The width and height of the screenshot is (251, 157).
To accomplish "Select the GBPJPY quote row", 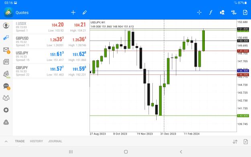I will [51, 71].
